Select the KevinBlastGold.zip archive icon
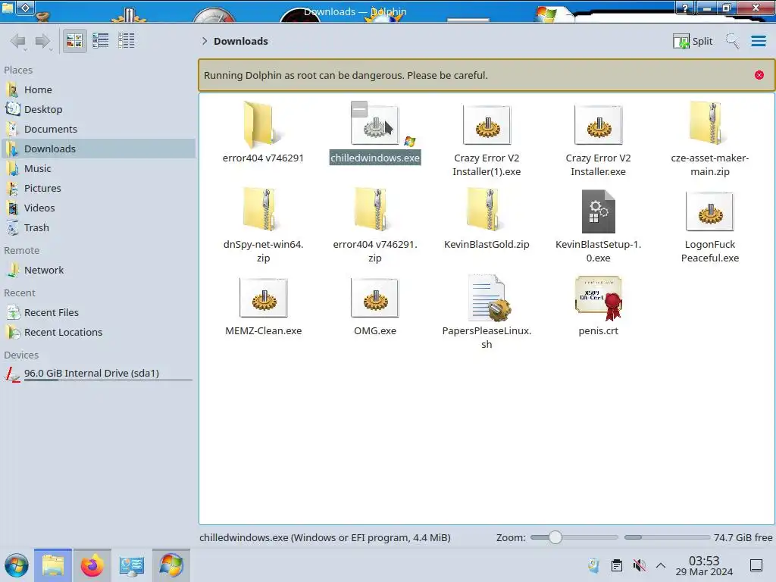 [x=486, y=210]
